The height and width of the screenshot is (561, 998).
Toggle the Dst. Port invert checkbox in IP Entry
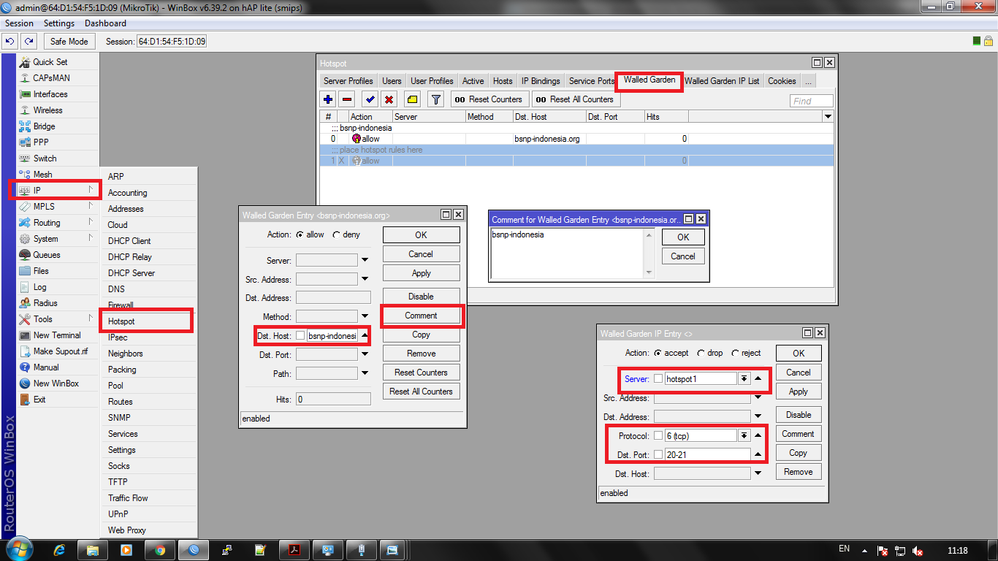click(658, 455)
